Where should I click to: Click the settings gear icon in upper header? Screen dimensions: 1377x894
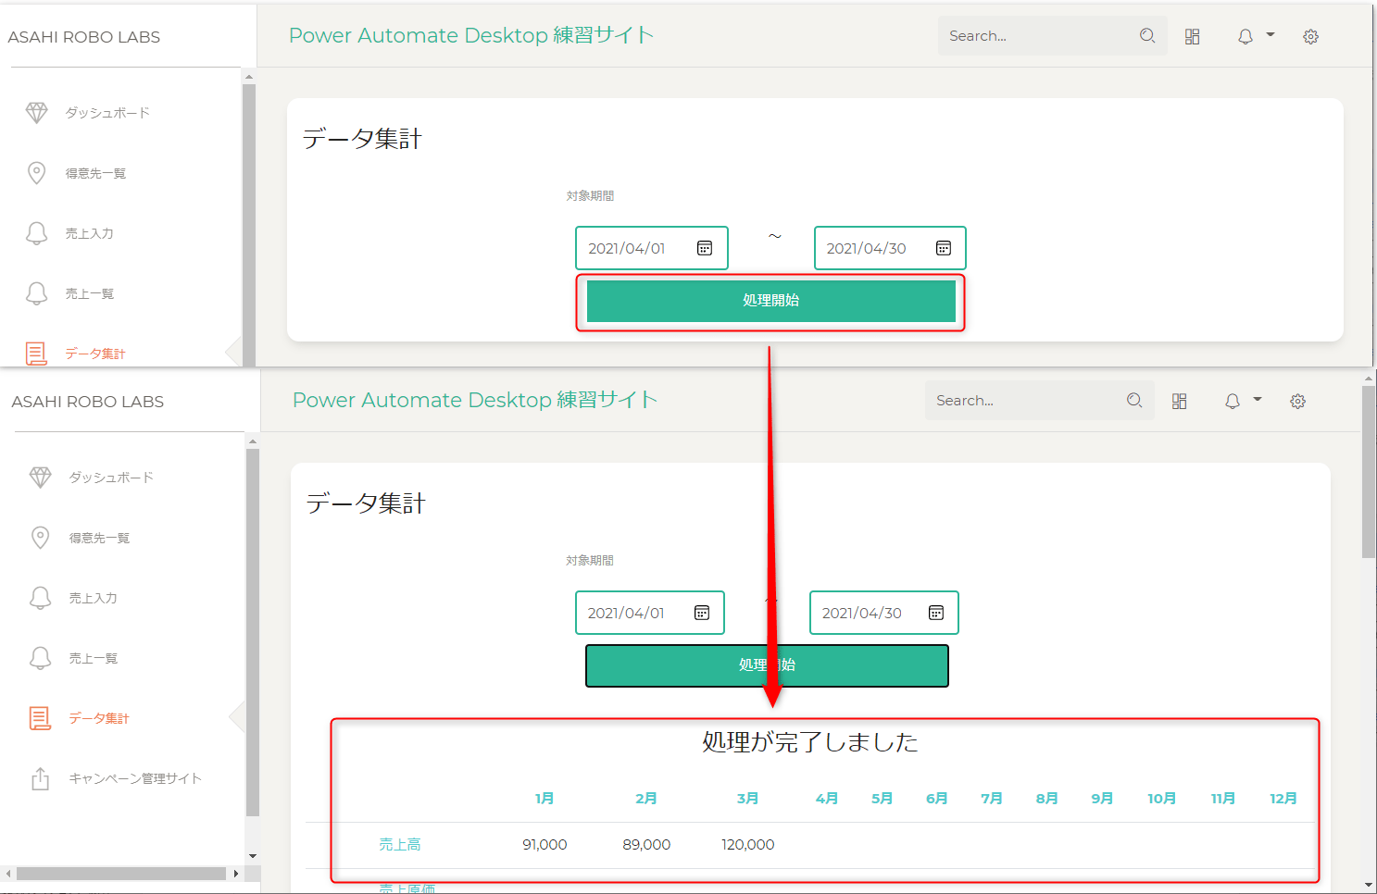point(1310,37)
